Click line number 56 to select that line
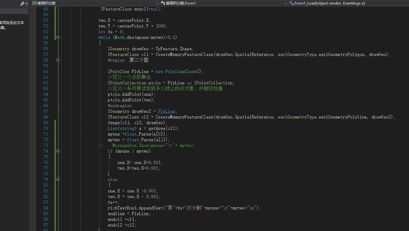Screen dimensions: 409x231 (46, 48)
